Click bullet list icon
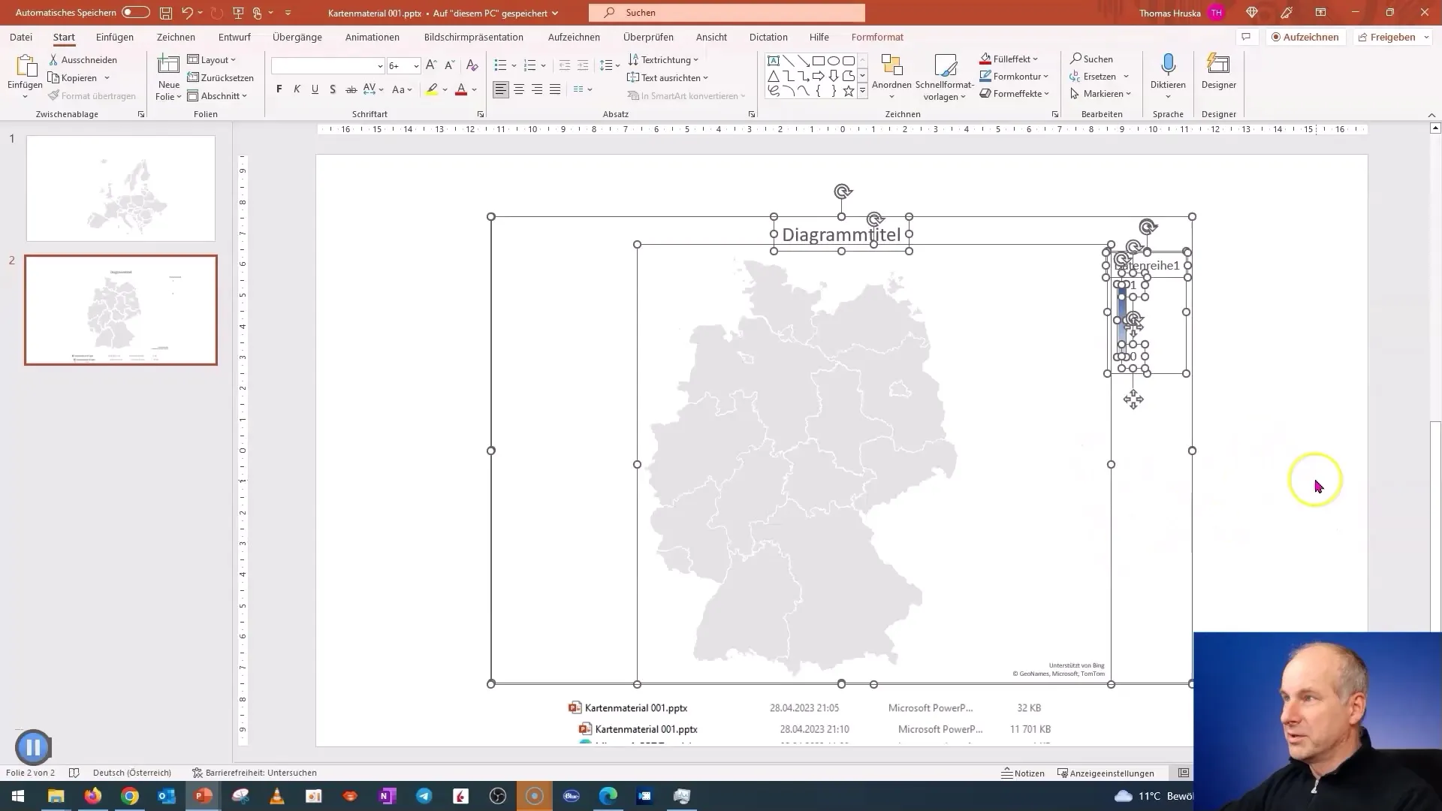Image resolution: width=1442 pixels, height=811 pixels. pos(500,65)
